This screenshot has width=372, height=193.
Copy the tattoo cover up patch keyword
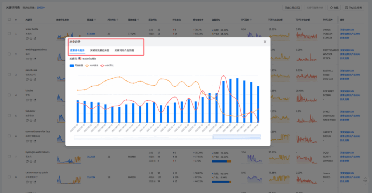(27, 182)
